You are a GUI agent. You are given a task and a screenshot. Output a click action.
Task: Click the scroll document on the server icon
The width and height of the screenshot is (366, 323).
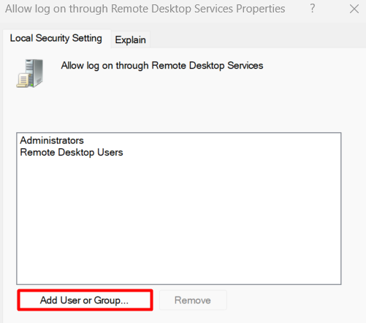tap(22, 80)
